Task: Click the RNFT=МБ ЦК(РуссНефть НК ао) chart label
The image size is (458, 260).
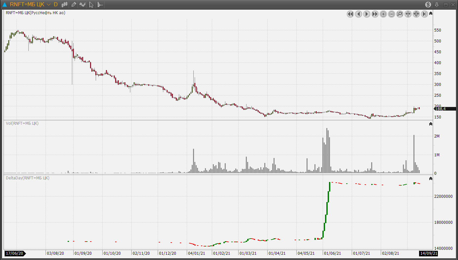Action: pos(36,13)
